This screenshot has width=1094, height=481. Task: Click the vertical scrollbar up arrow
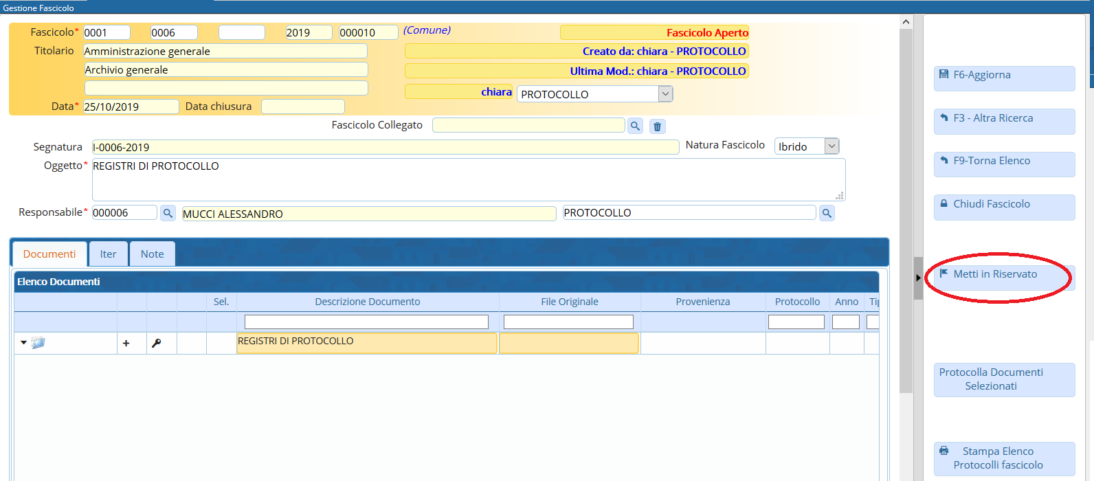(906, 22)
